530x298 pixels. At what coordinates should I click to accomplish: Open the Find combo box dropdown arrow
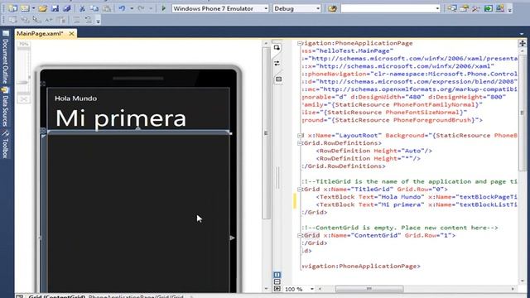pos(437,8)
